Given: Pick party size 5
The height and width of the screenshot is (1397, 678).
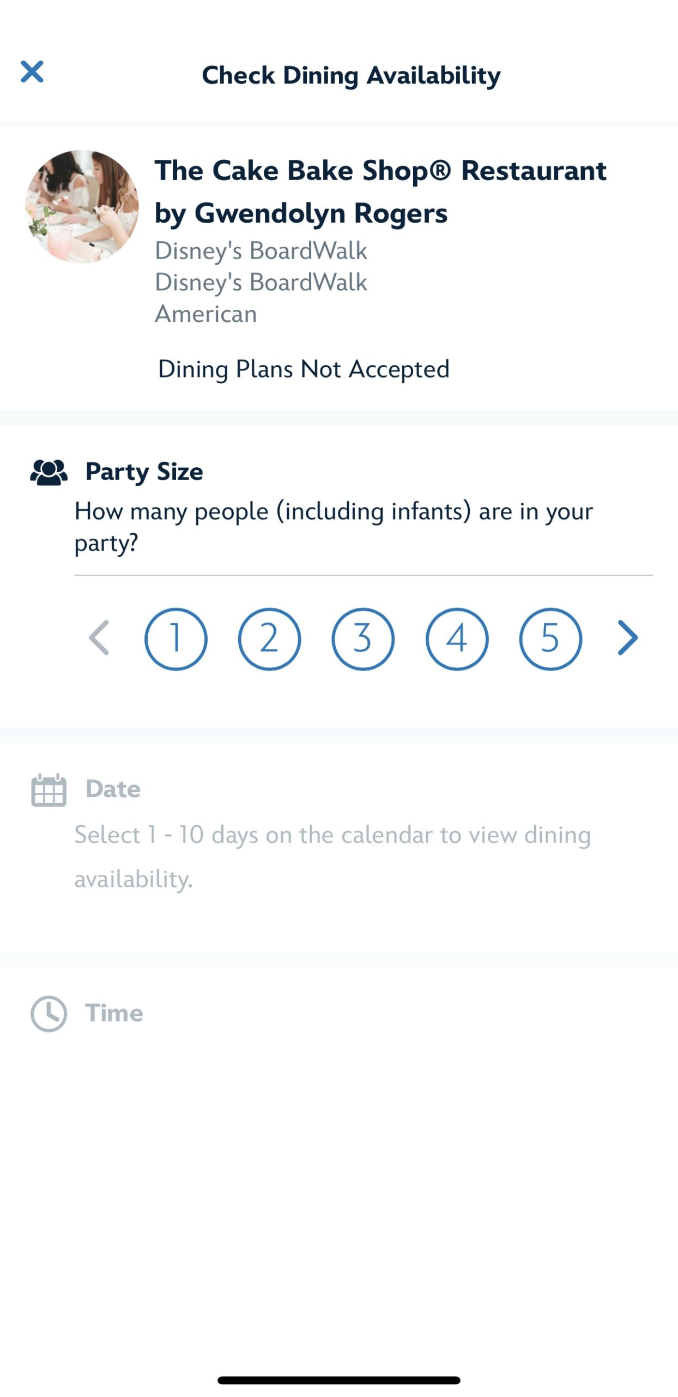Looking at the screenshot, I should tap(550, 638).
